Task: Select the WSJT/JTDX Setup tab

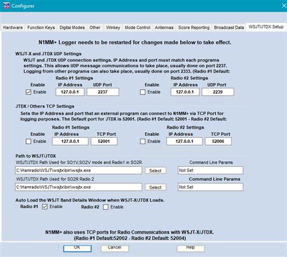Action: (266, 27)
